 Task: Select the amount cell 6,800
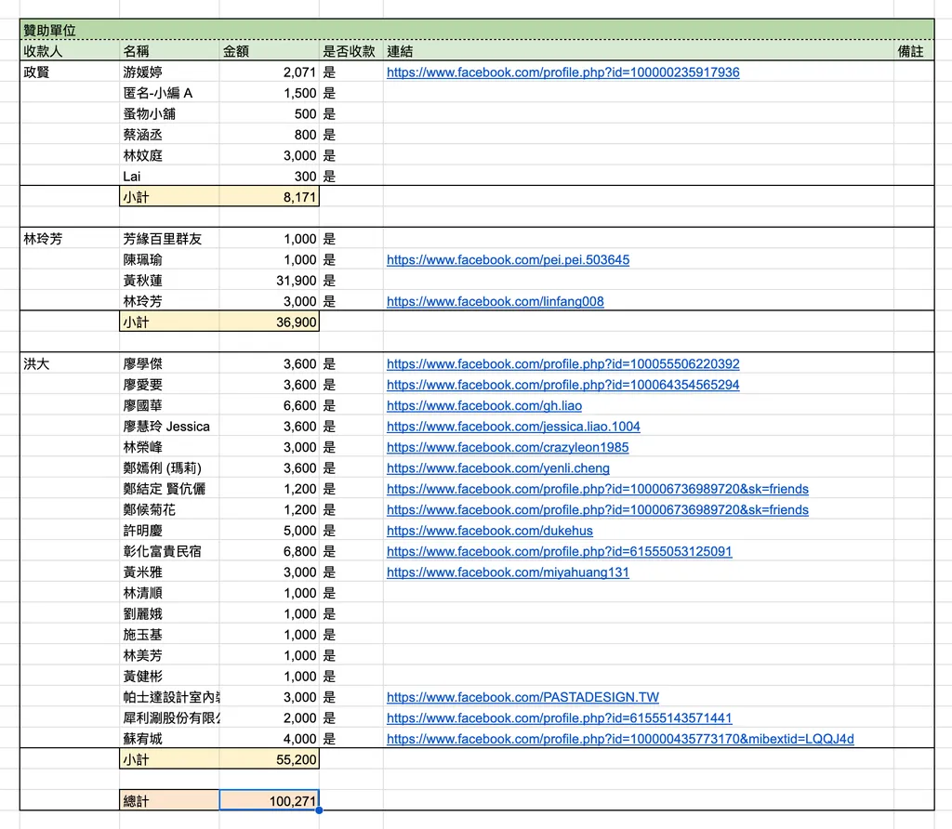click(x=269, y=551)
